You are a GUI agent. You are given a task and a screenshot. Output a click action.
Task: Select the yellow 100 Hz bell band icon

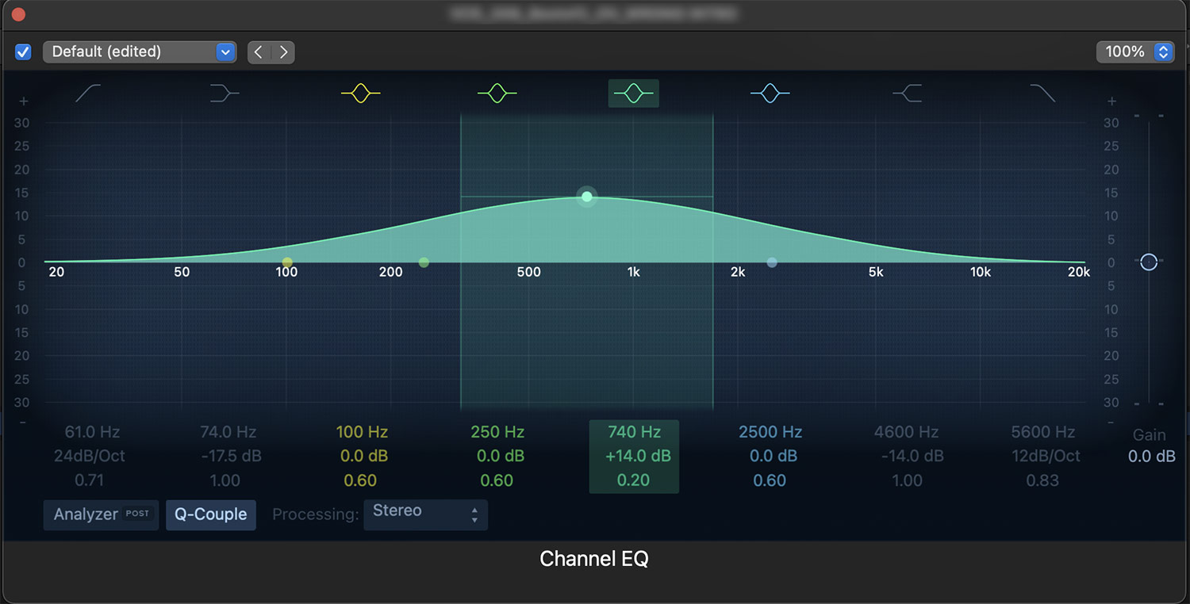coord(360,93)
